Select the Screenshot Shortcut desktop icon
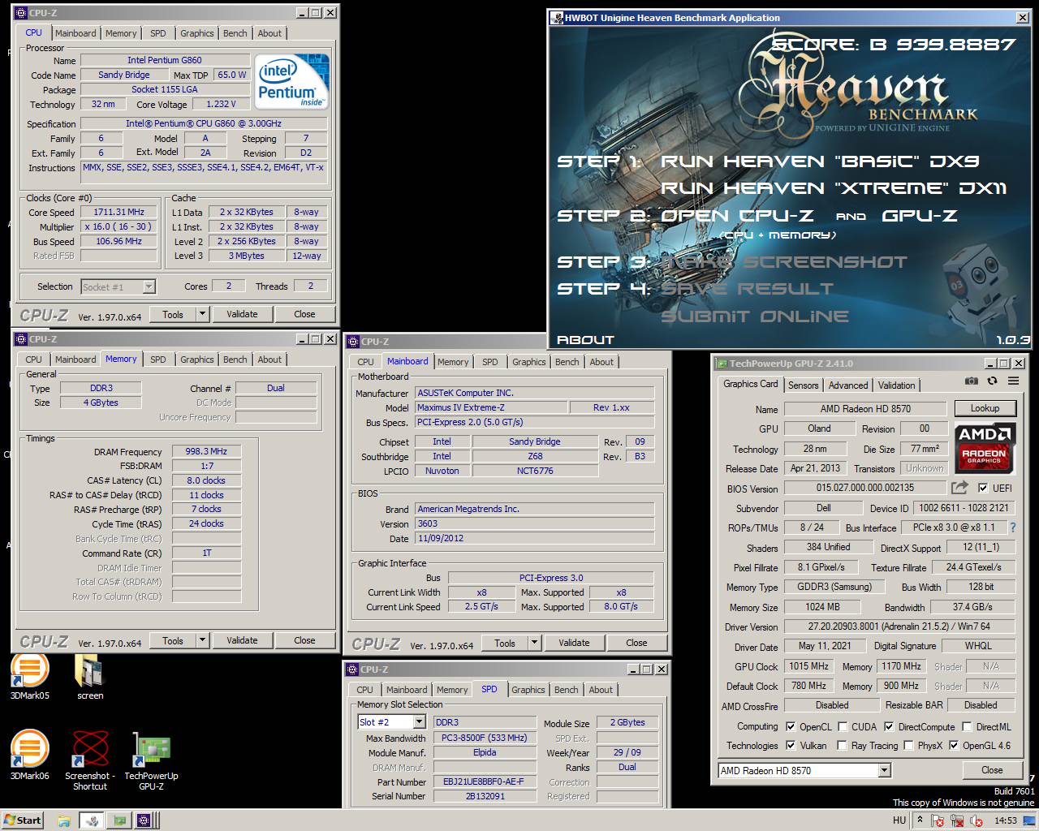 (90, 760)
